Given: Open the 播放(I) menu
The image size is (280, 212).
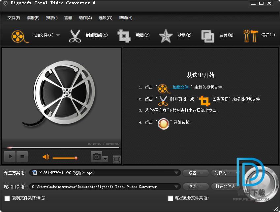Looking at the screenshot, I should [x=52, y=18].
